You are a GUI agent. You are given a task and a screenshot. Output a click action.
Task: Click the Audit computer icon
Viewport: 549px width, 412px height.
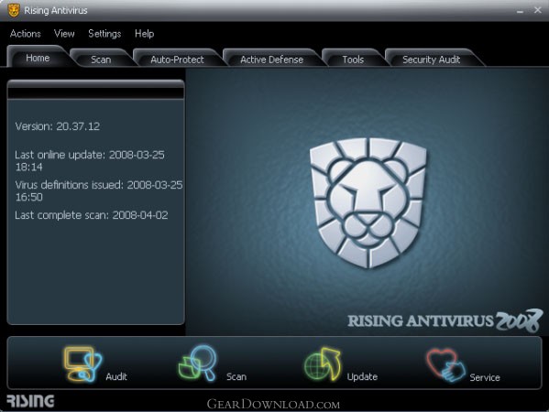[x=83, y=364]
